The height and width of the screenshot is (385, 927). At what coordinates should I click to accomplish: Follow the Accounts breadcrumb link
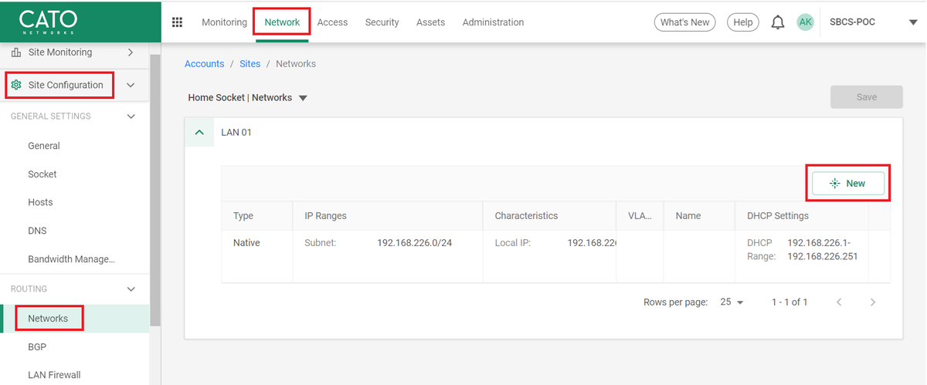click(204, 64)
